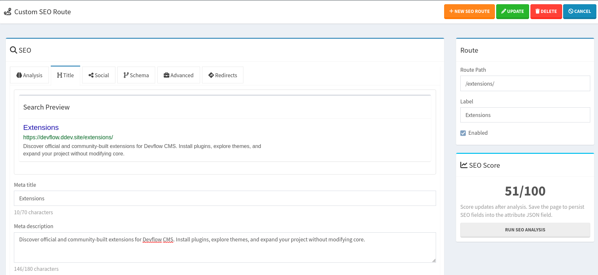Click the line chart icon beside SEO Score

[x=464, y=165]
